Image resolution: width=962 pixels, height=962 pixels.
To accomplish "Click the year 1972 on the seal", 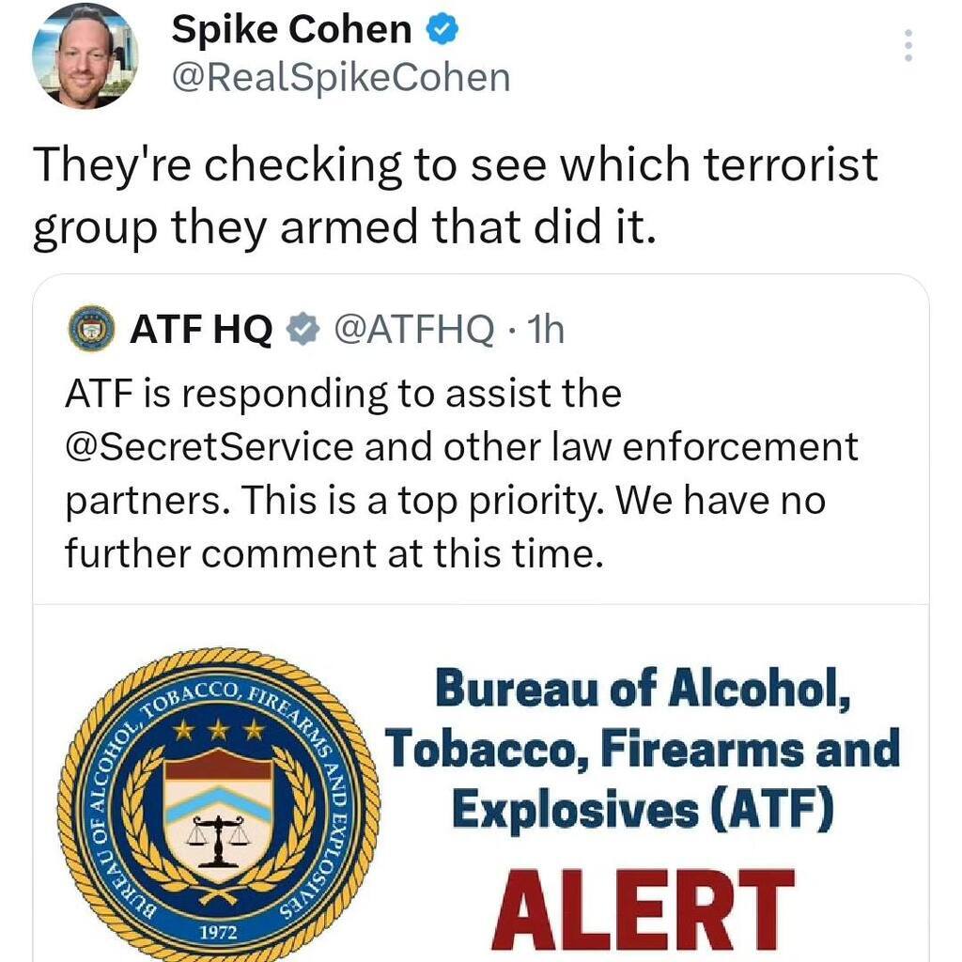I will coord(217,932).
